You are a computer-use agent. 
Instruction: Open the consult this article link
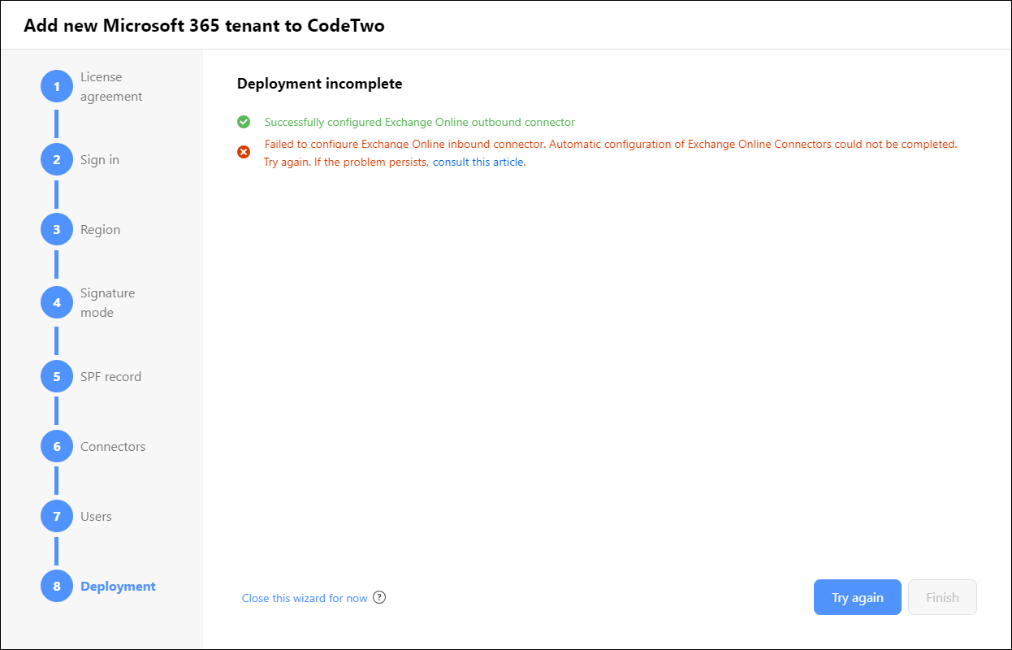point(478,162)
